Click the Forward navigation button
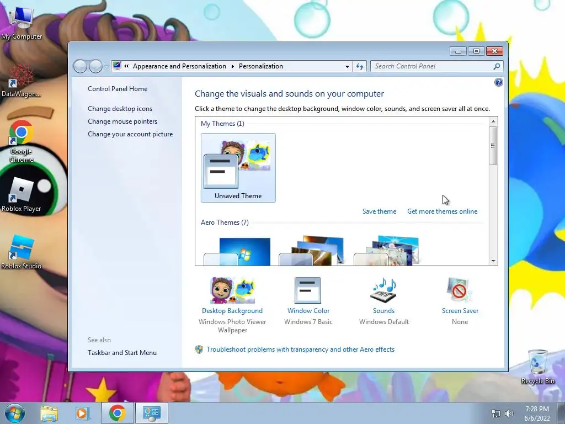Image resolution: width=565 pixels, height=424 pixels. [95, 66]
